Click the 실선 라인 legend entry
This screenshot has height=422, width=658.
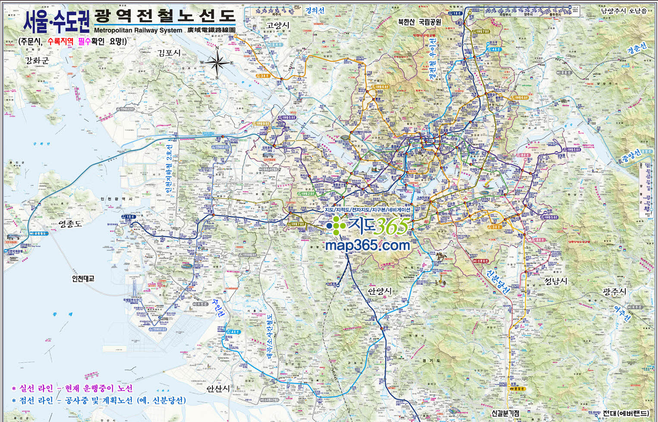point(72,388)
